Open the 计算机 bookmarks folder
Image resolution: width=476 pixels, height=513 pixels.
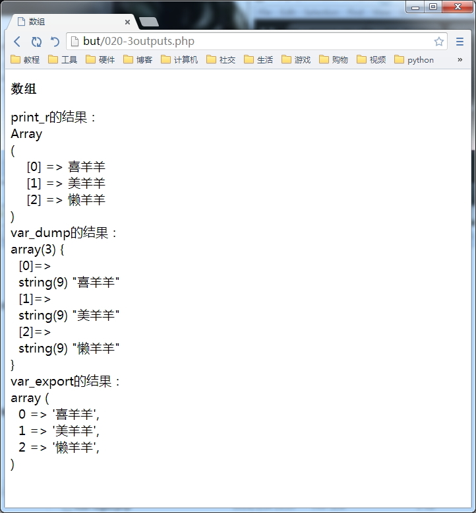tap(179, 59)
